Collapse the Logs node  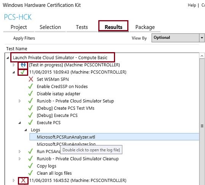(x=26, y=130)
